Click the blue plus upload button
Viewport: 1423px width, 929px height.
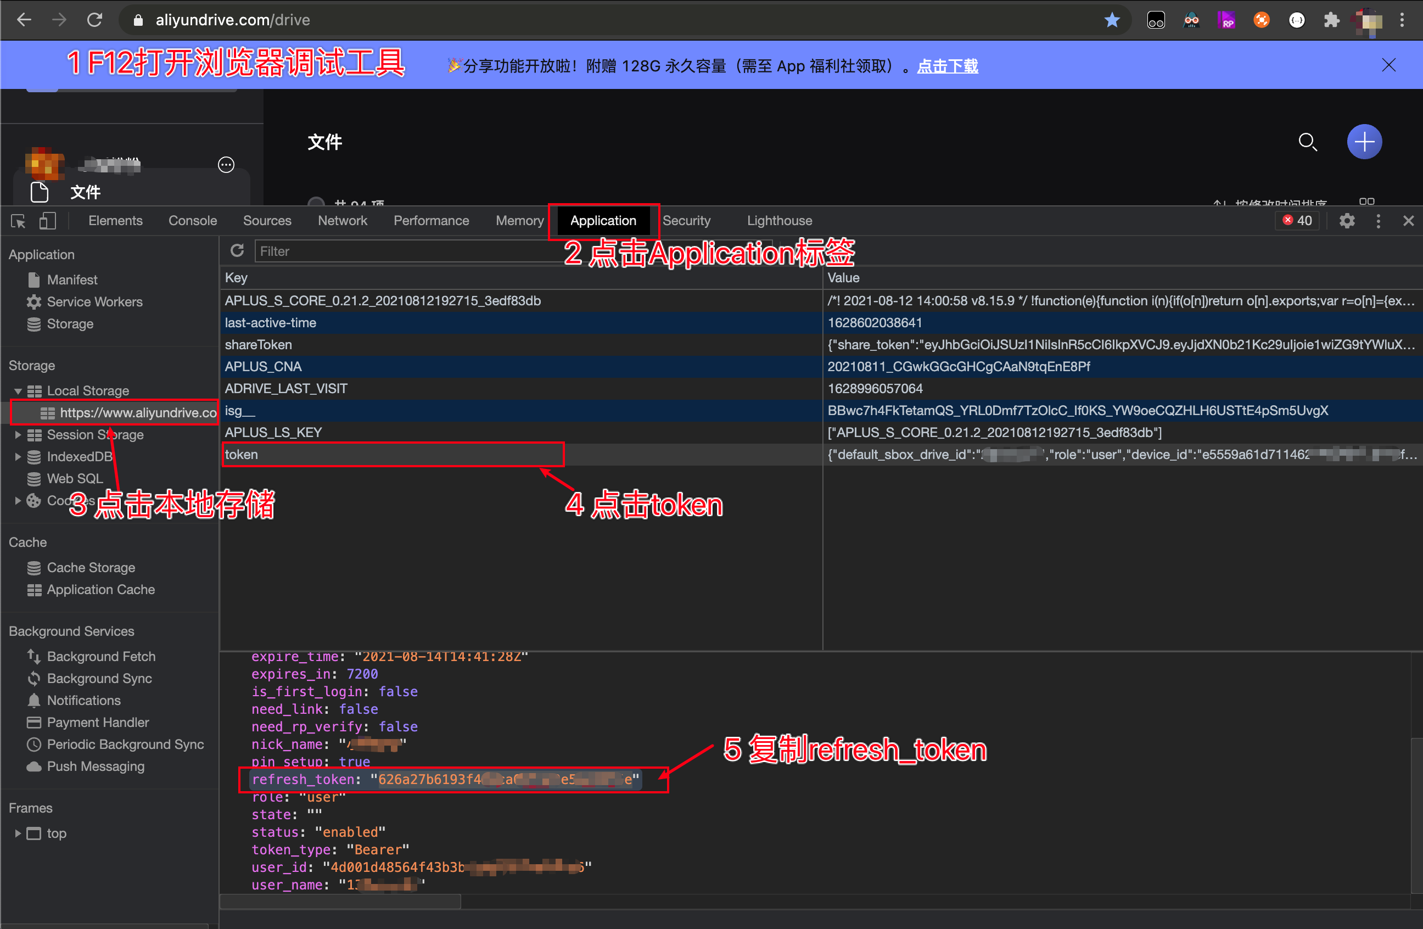[1364, 142]
